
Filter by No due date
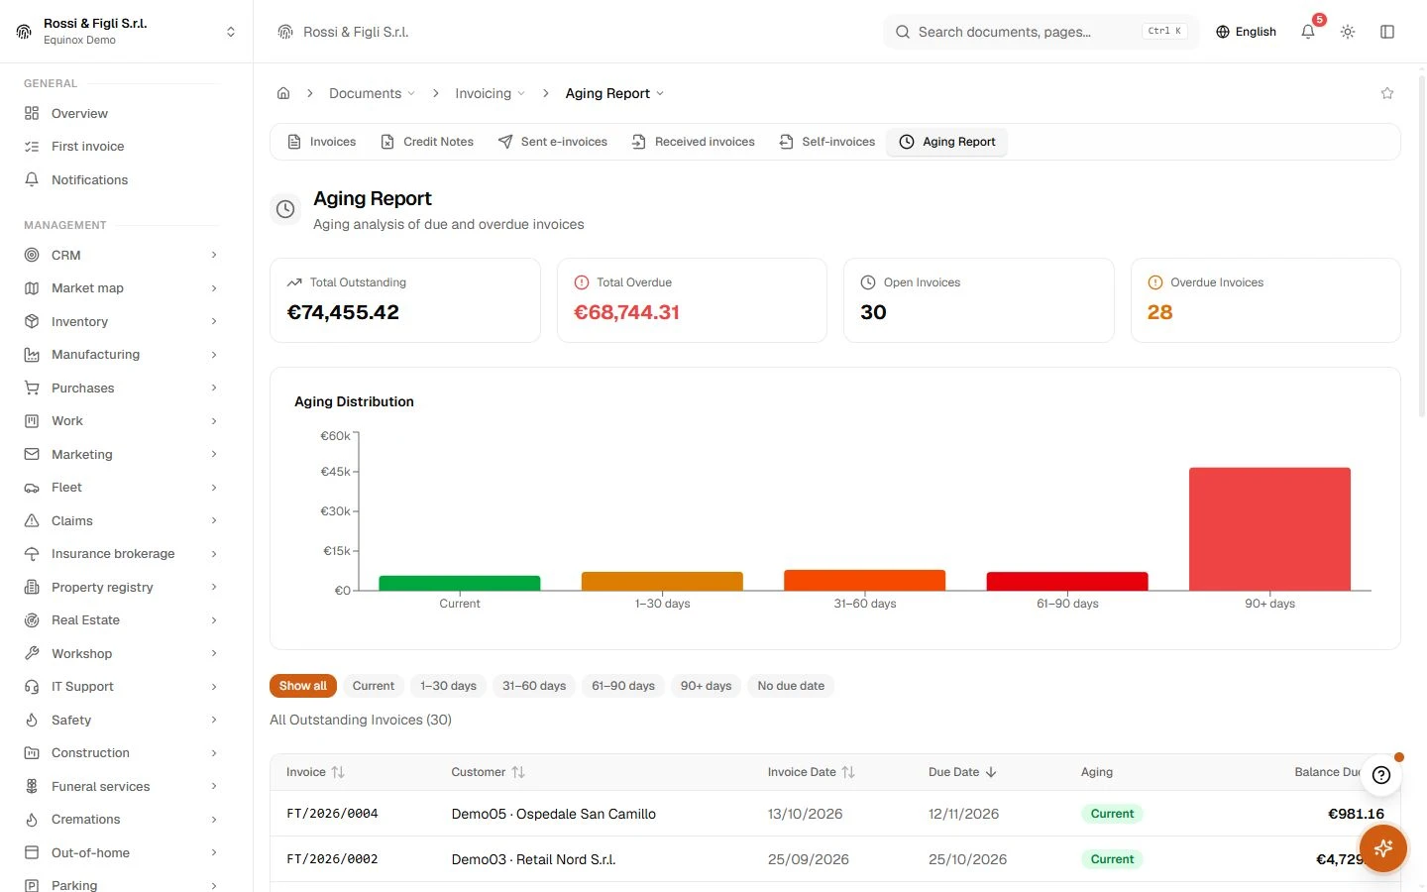coord(791,686)
